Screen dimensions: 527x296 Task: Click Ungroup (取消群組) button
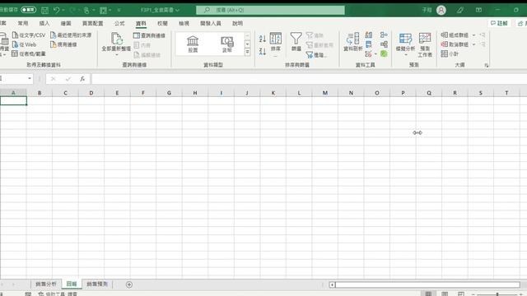pyautogui.click(x=455, y=44)
